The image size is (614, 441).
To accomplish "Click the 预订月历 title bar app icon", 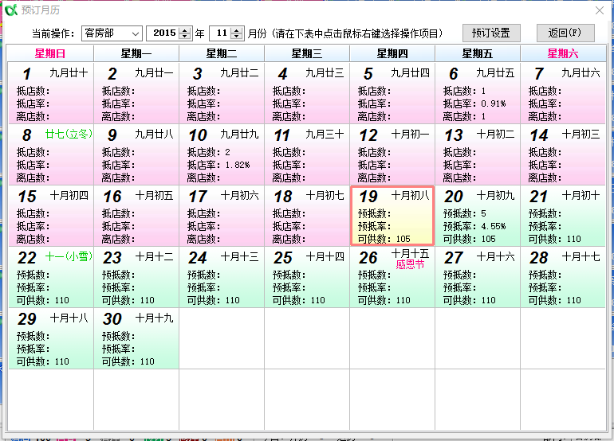I will point(11,10).
